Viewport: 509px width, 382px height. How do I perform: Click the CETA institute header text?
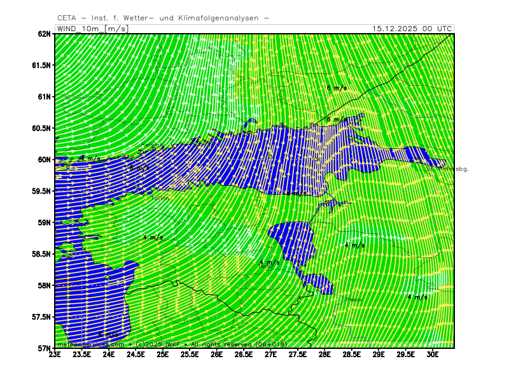pyautogui.click(x=163, y=18)
